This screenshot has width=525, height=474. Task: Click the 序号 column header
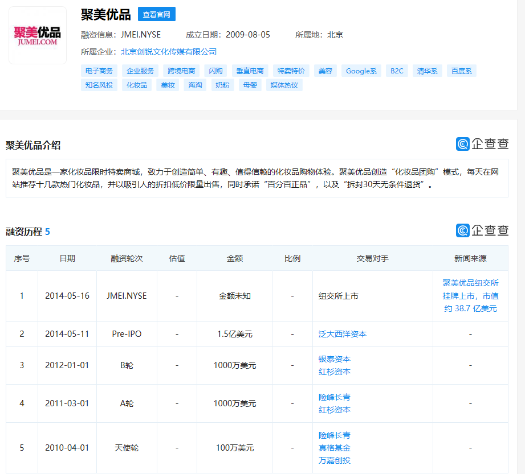22,258
